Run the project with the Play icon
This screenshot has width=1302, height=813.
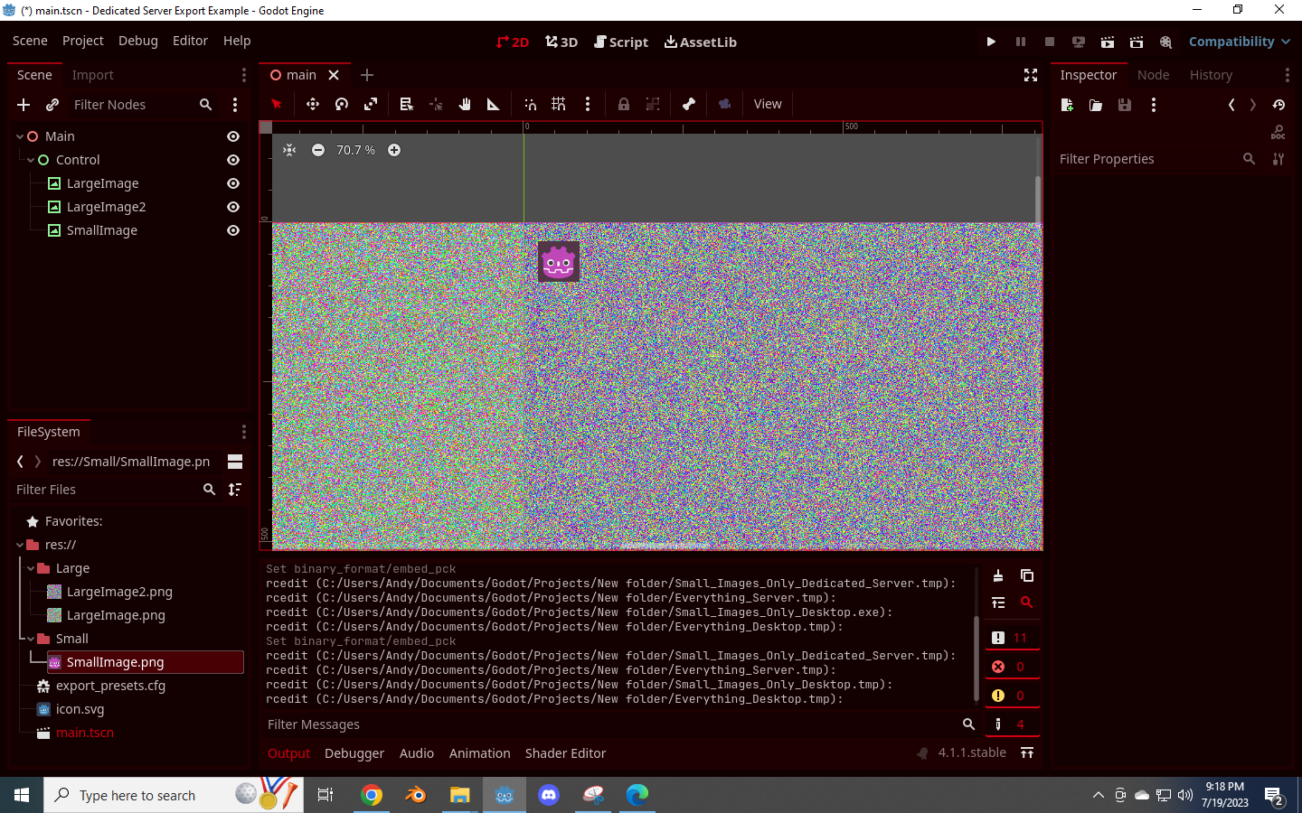click(991, 42)
